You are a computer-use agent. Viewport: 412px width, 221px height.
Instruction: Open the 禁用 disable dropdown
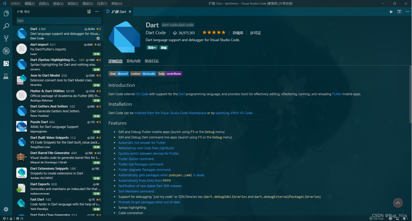152,47
